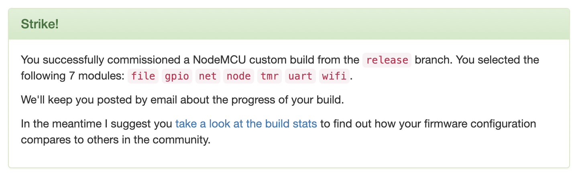This screenshot has height=175, width=578.
Task: Click the 'wifi' module tag
Action: click(334, 76)
